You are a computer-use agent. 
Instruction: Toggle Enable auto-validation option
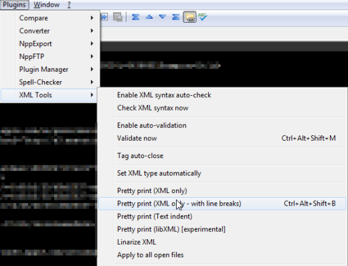coord(222,125)
